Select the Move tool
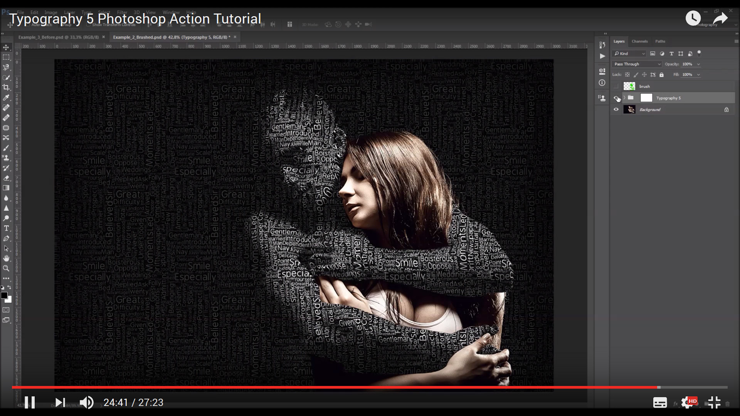Image resolution: width=740 pixels, height=416 pixels. coord(6,47)
